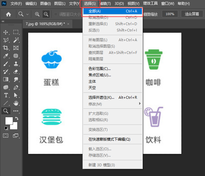Activate Zoom Out mode in options bar
The image size is (205, 176).
pyautogui.click(x=46, y=14)
